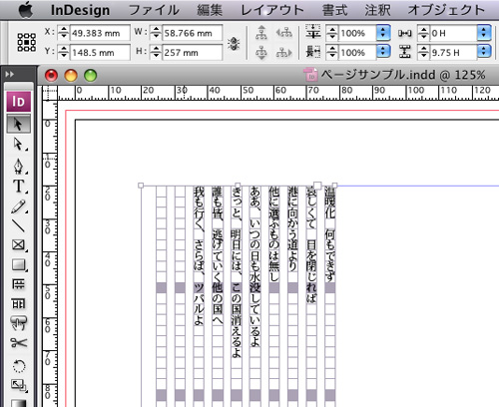Click select content icon
Image resolution: width=499 pixels, height=407 pixels.
[261, 53]
